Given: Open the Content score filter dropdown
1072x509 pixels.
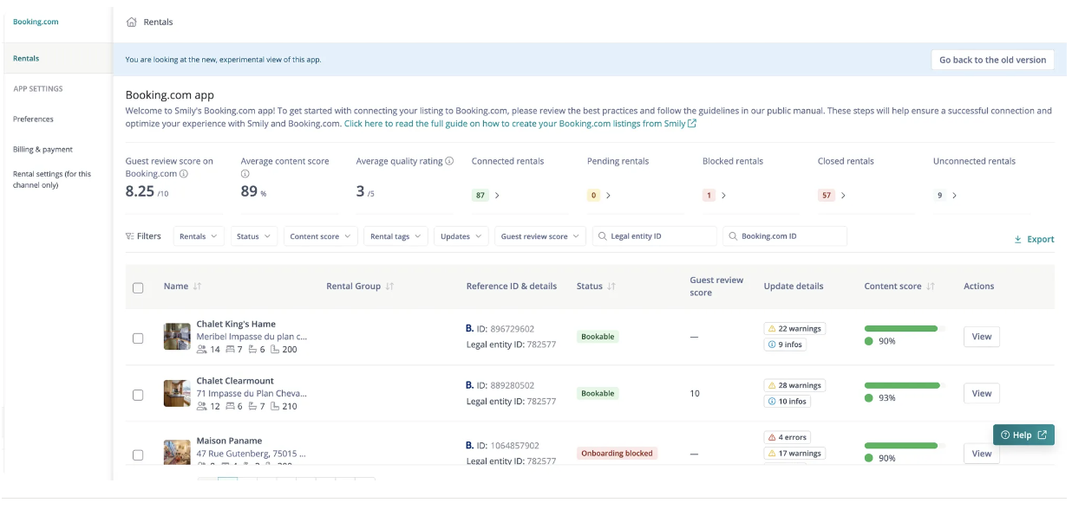Looking at the screenshot, I should coord(320,236).
